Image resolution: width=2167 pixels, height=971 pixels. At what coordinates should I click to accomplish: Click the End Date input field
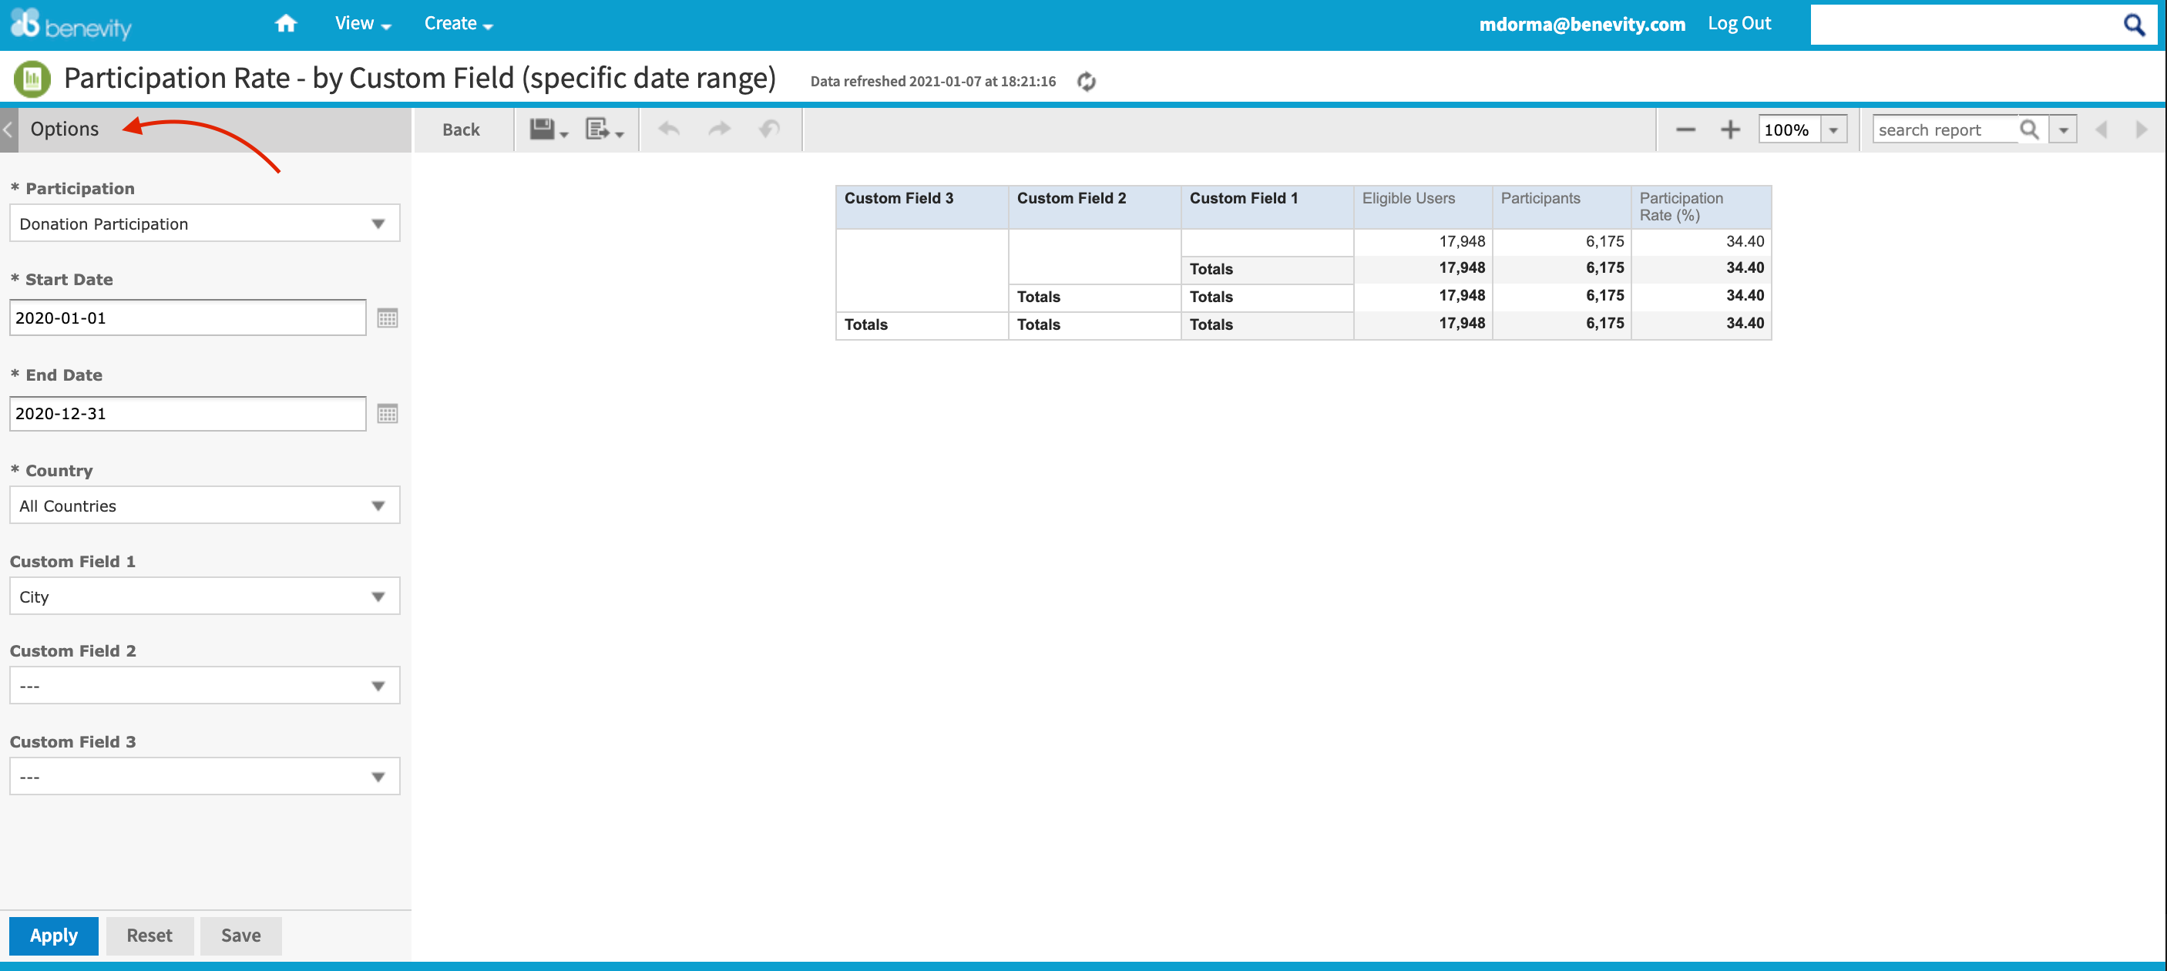[x=187, y=414]
